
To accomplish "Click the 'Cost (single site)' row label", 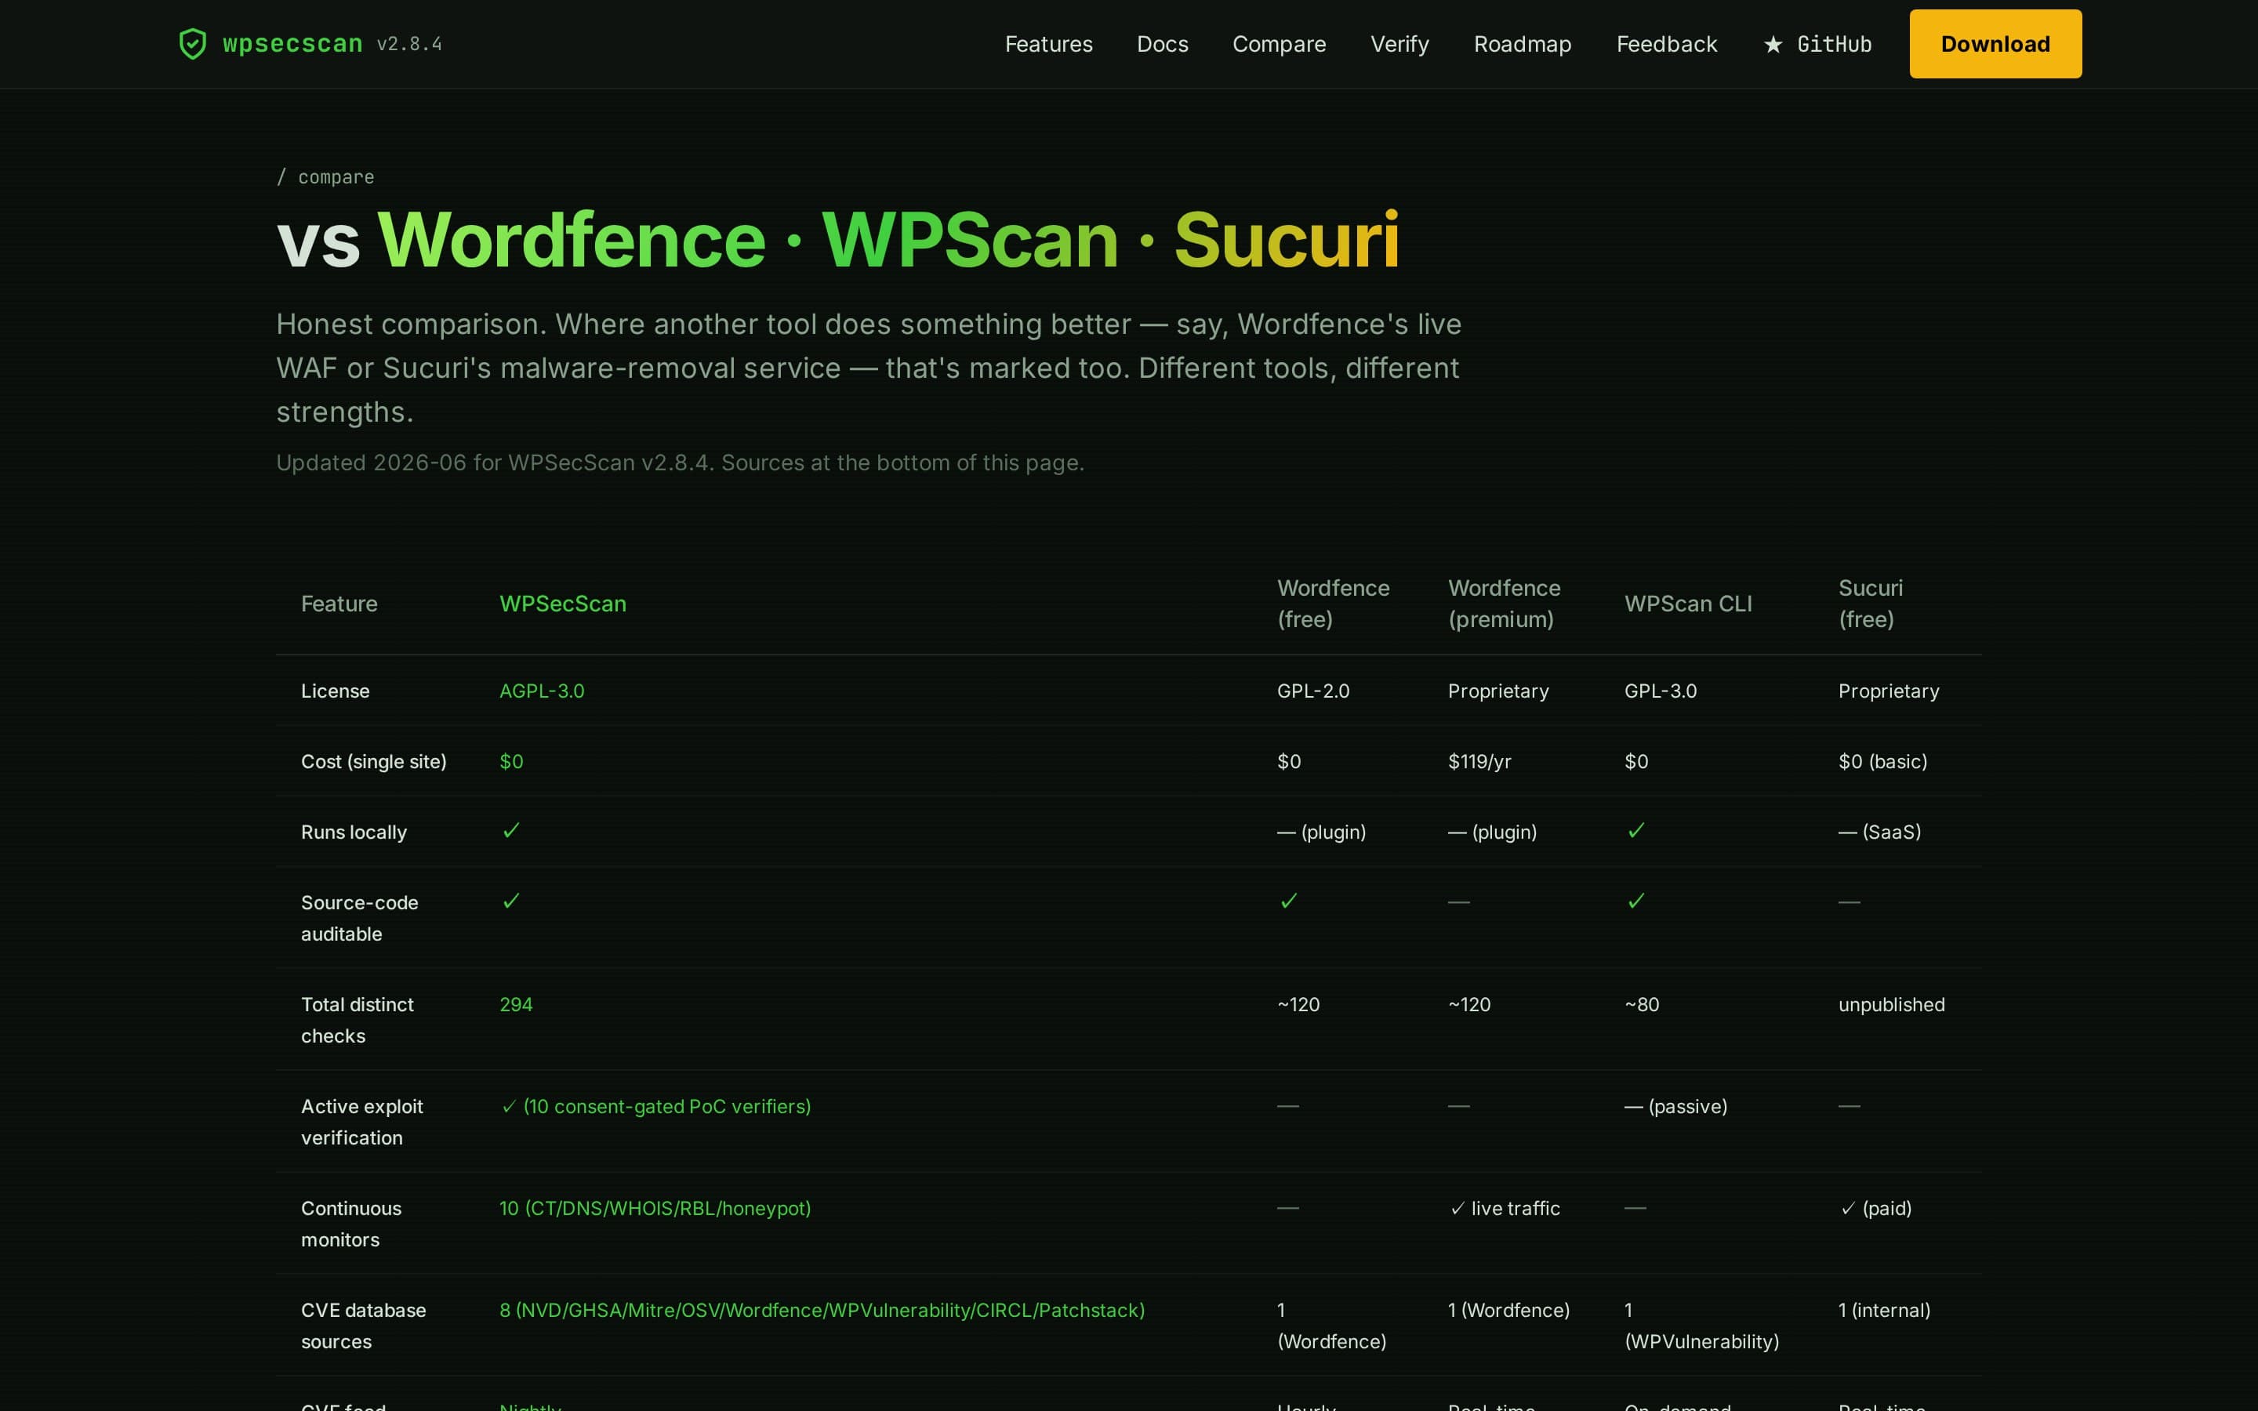I will point(373,761).
